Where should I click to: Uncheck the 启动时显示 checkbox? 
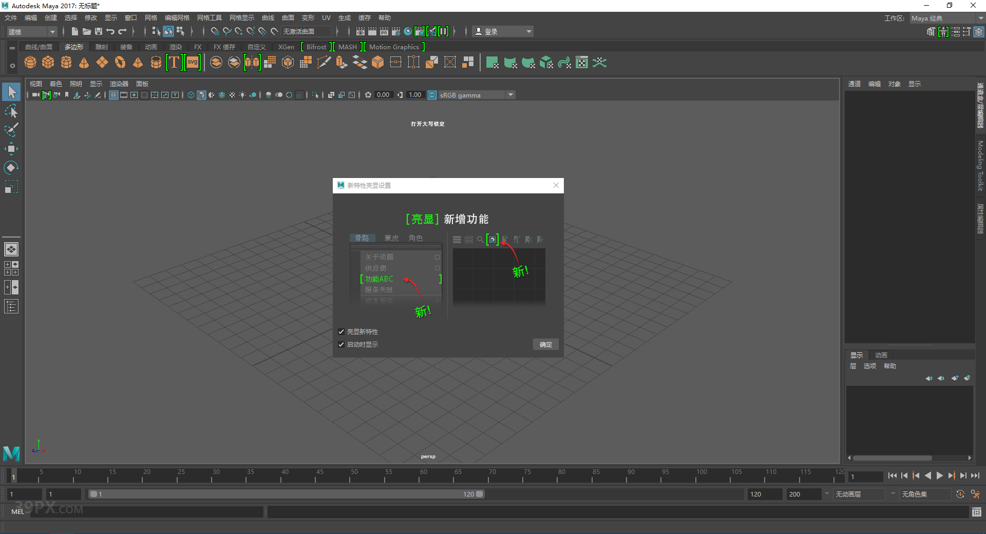point(341,345)
